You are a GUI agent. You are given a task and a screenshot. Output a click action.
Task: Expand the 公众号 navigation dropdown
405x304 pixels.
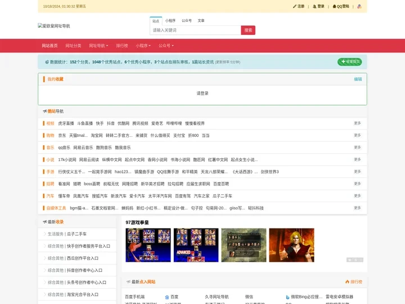coord(166,46)
